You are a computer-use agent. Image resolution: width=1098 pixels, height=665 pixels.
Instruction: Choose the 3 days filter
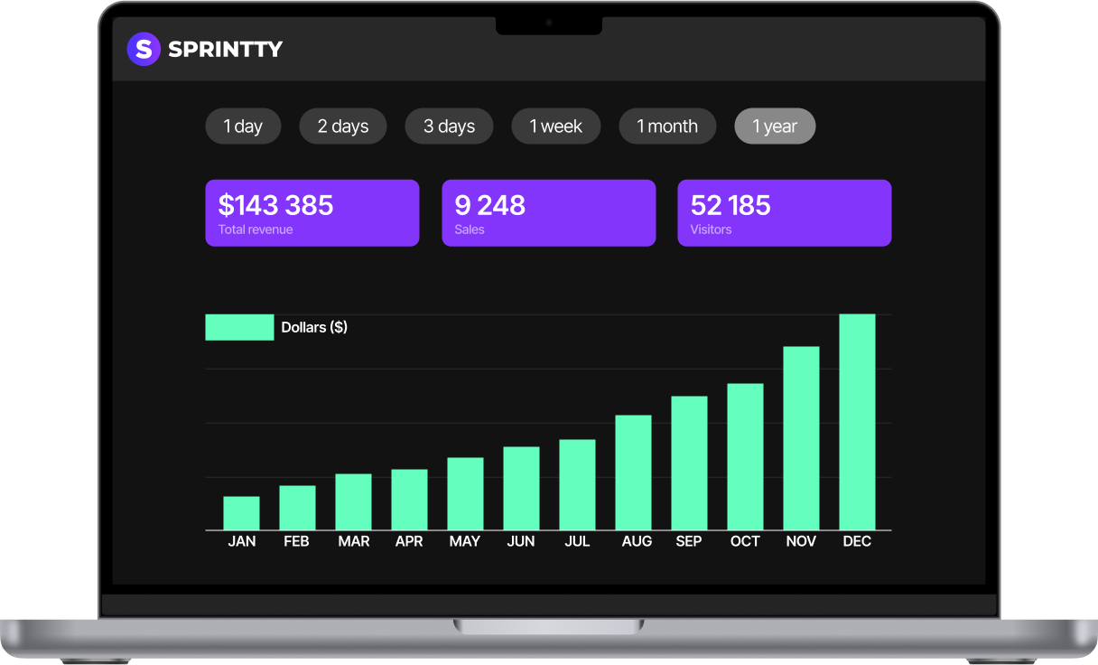point(449,126)
